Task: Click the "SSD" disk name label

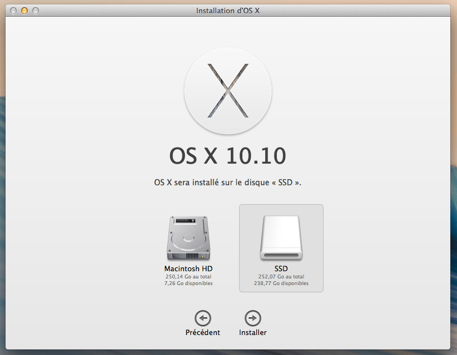Action: coord(281,268)
